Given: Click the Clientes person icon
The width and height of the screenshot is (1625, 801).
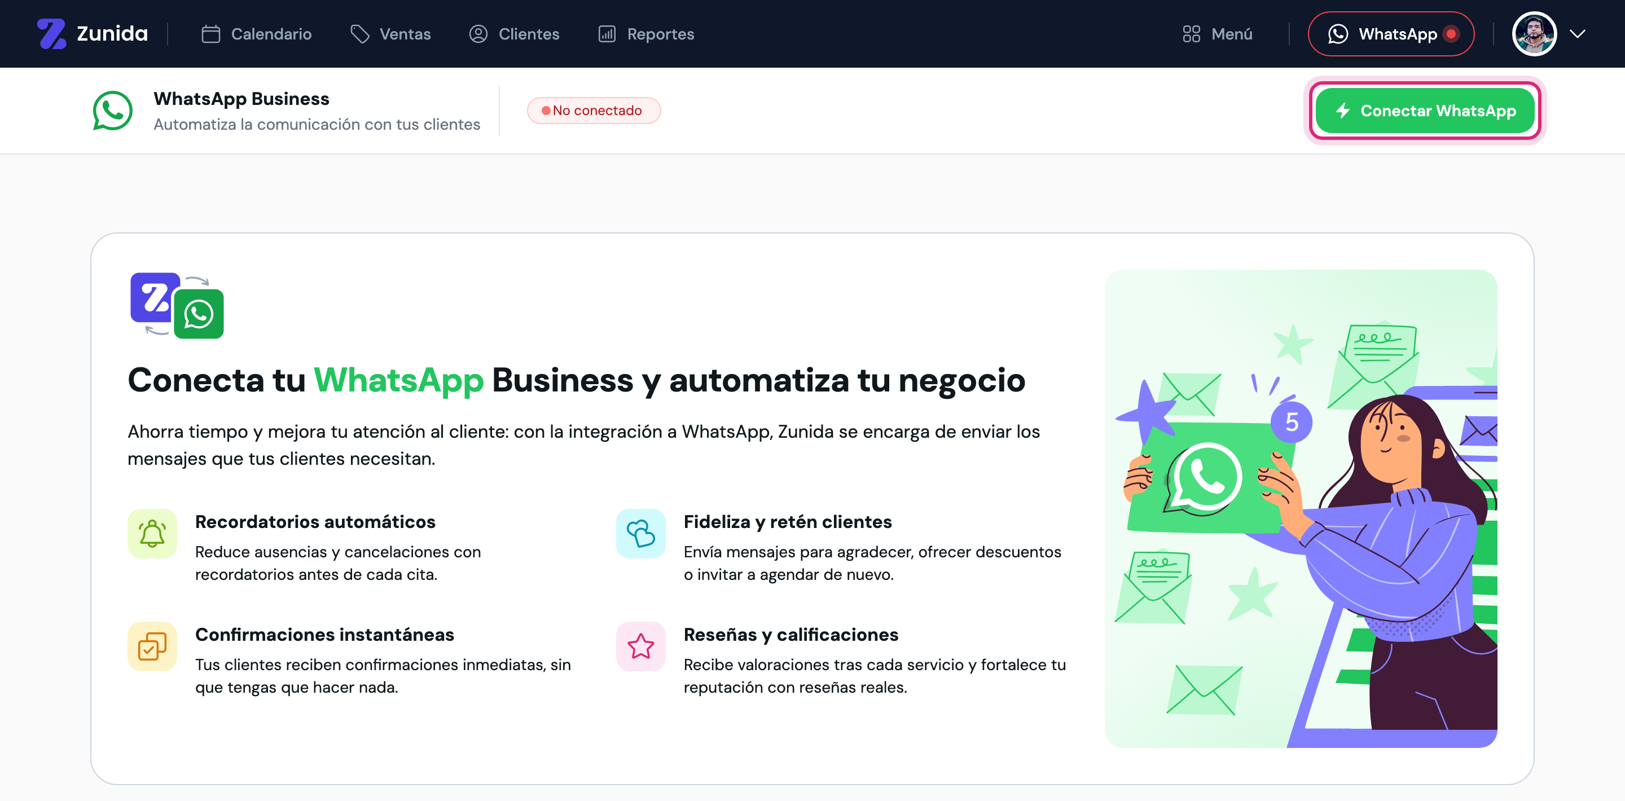Looking at the screenshot, I should click(478, 34).
